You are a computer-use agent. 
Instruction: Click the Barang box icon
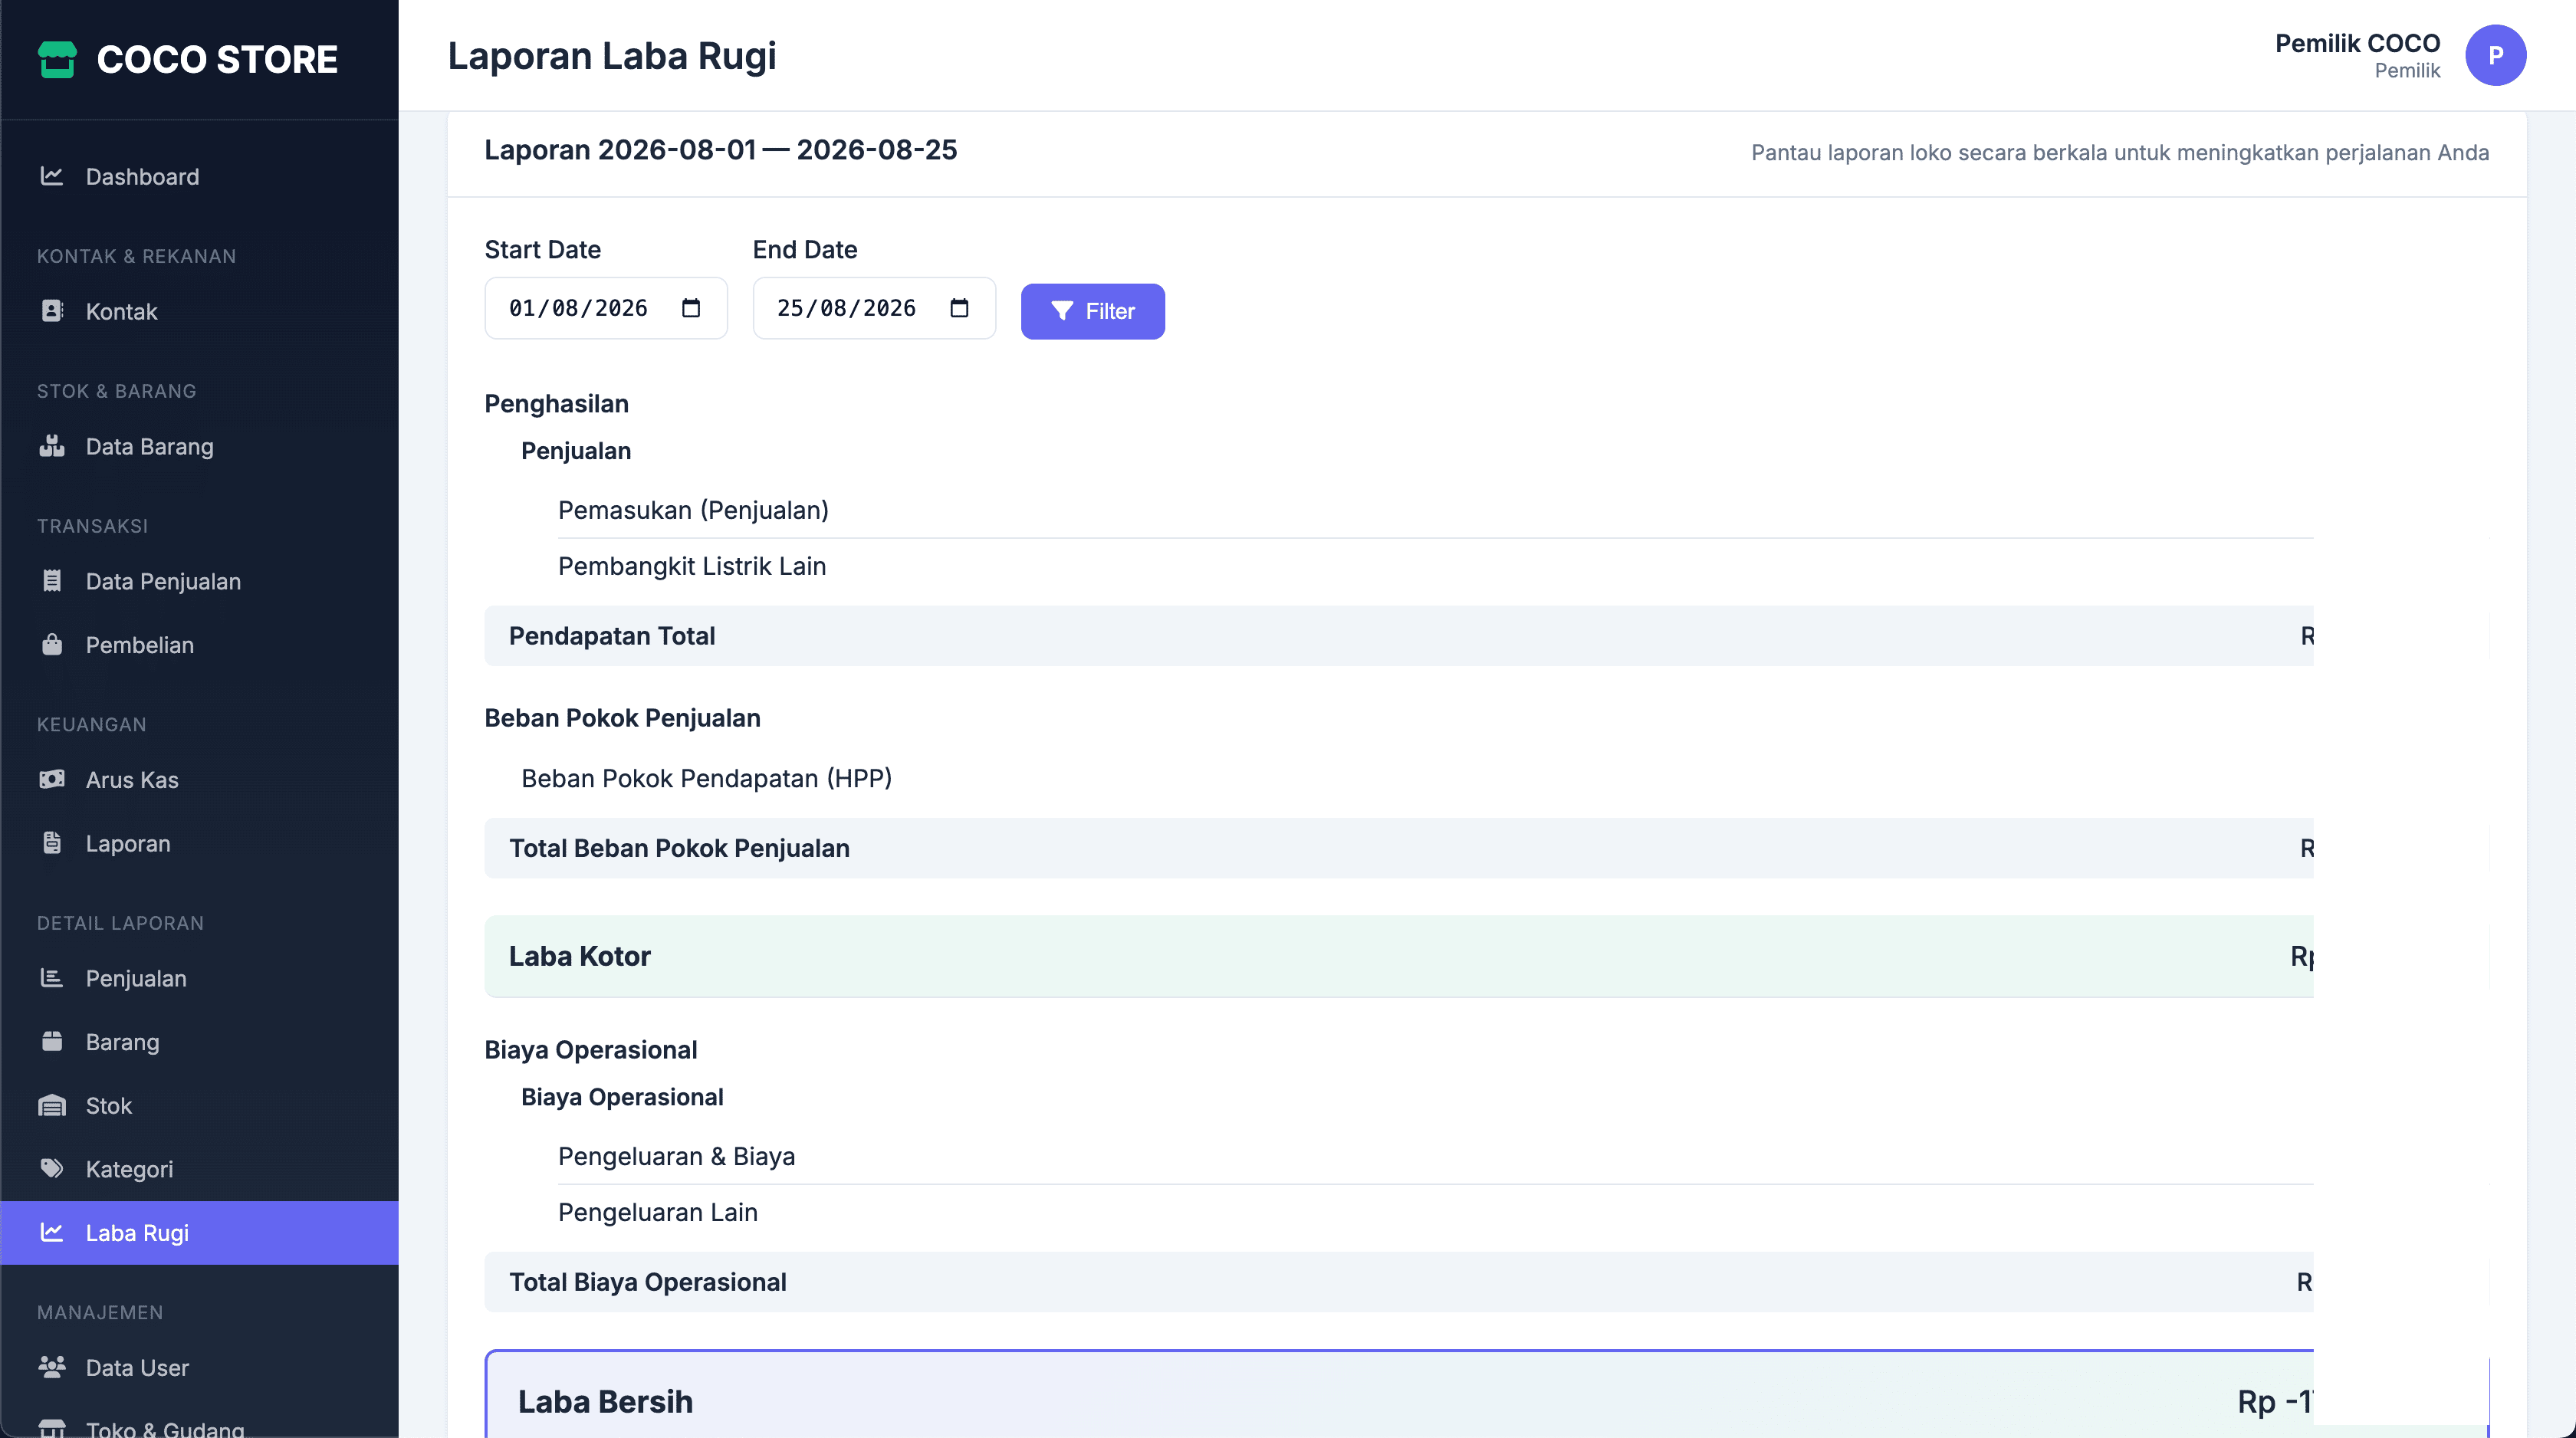(52, 1041)
